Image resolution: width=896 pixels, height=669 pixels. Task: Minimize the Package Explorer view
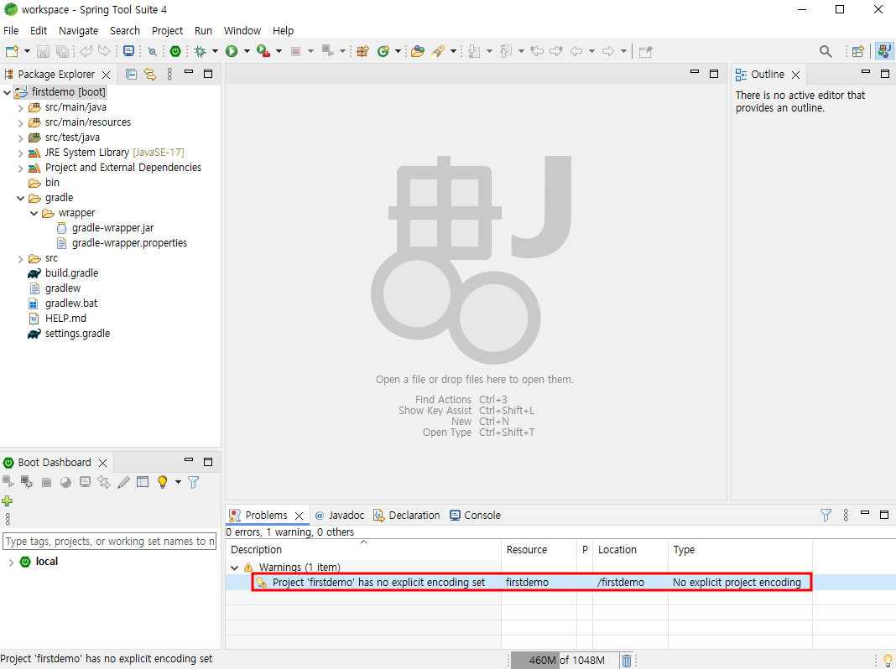[189, 72]
